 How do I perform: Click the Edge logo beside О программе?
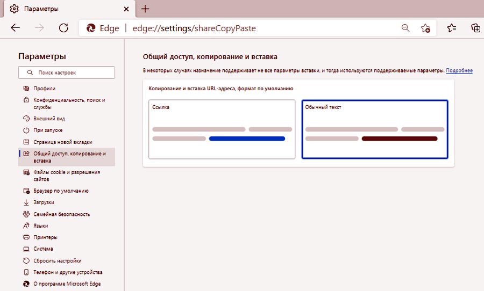click(x=26, y=283)
